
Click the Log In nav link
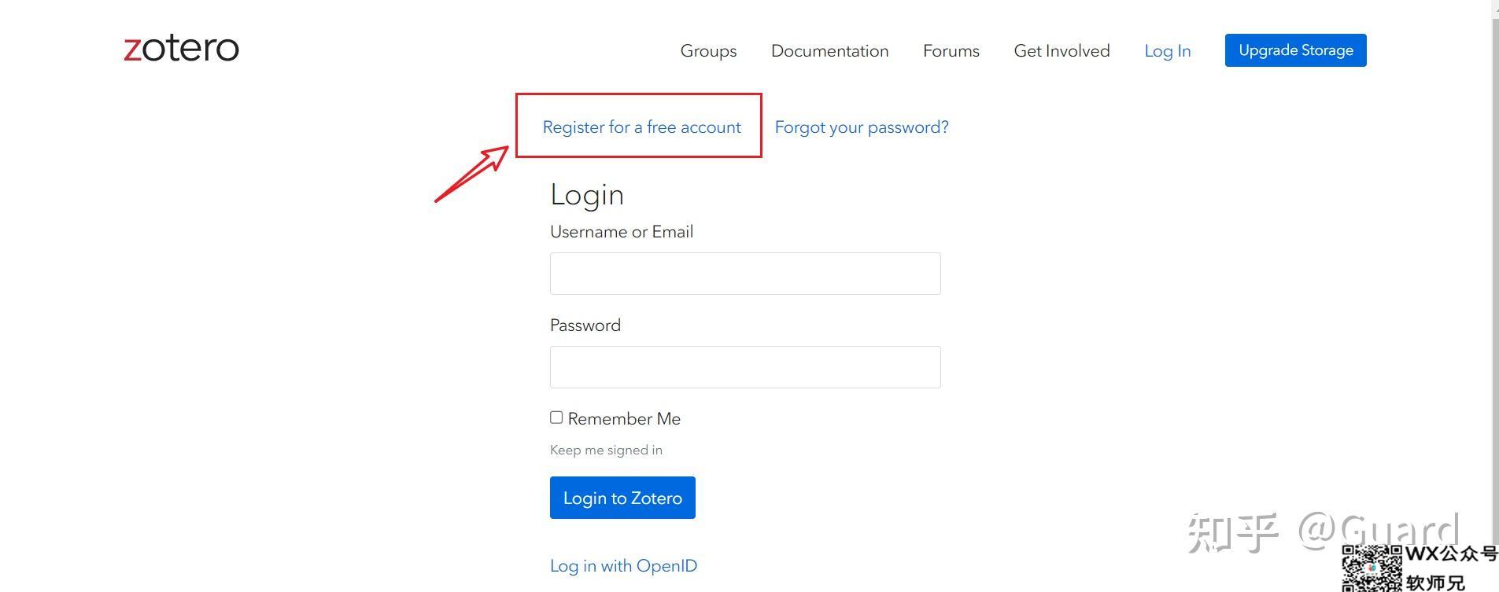click(x=1167, y=51)
